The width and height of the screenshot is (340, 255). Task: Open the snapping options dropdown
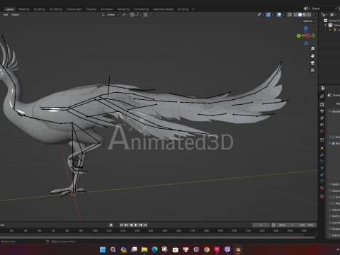[x=138, y=15]
